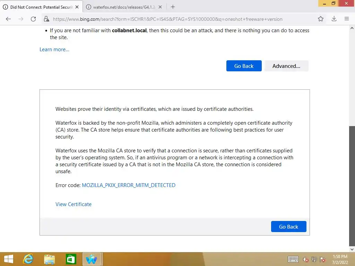Open File Explorer from the taskbar
355x266 pixels.
pos(49,259)
